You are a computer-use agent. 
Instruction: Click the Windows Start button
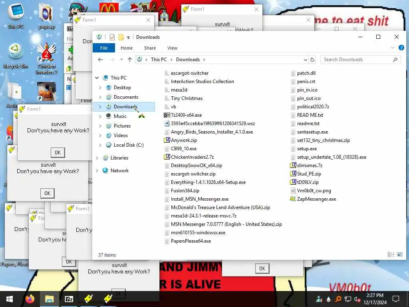10,299
